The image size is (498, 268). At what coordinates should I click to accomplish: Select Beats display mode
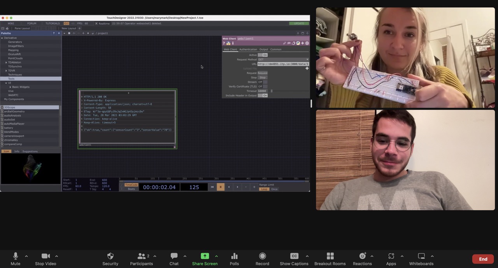(131, 189)
